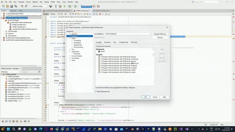Switch to the History editor view
Viewport: 235px width, 132px height.
coord(53,14)
